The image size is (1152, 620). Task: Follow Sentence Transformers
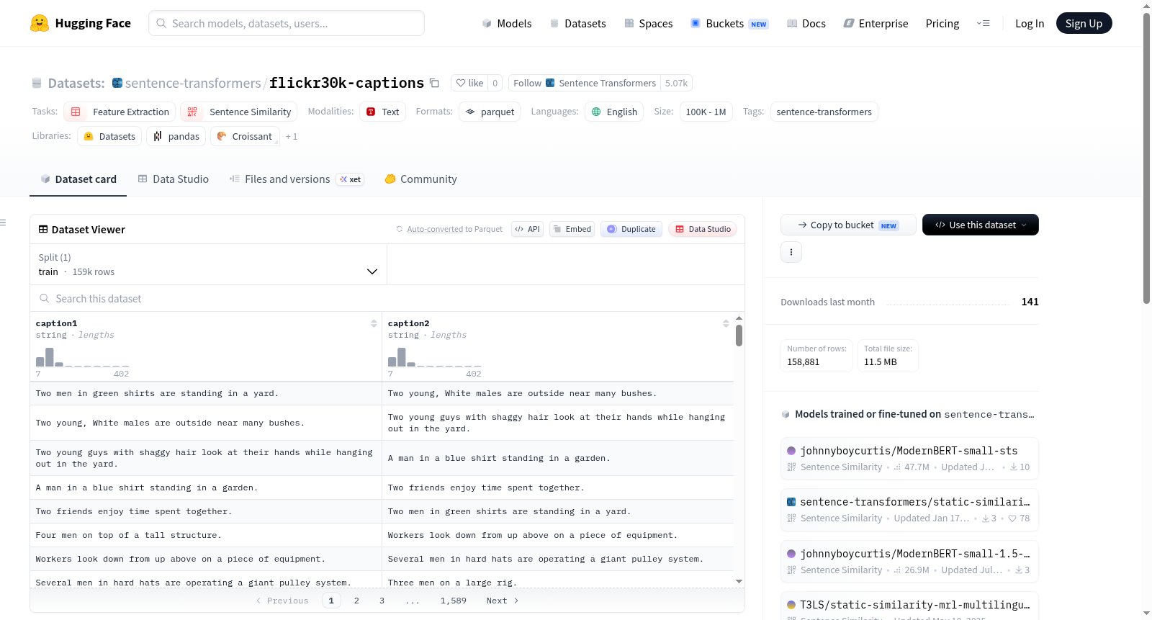[x=585, y=83]
